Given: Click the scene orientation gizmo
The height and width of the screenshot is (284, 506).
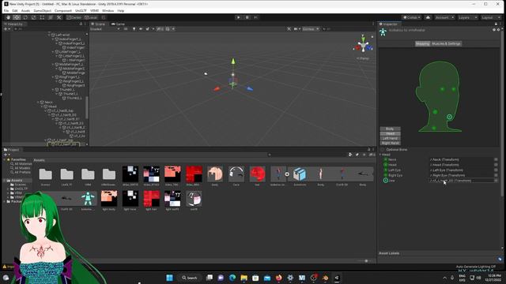Looking at the screenshot, I should tap(363, 44).
